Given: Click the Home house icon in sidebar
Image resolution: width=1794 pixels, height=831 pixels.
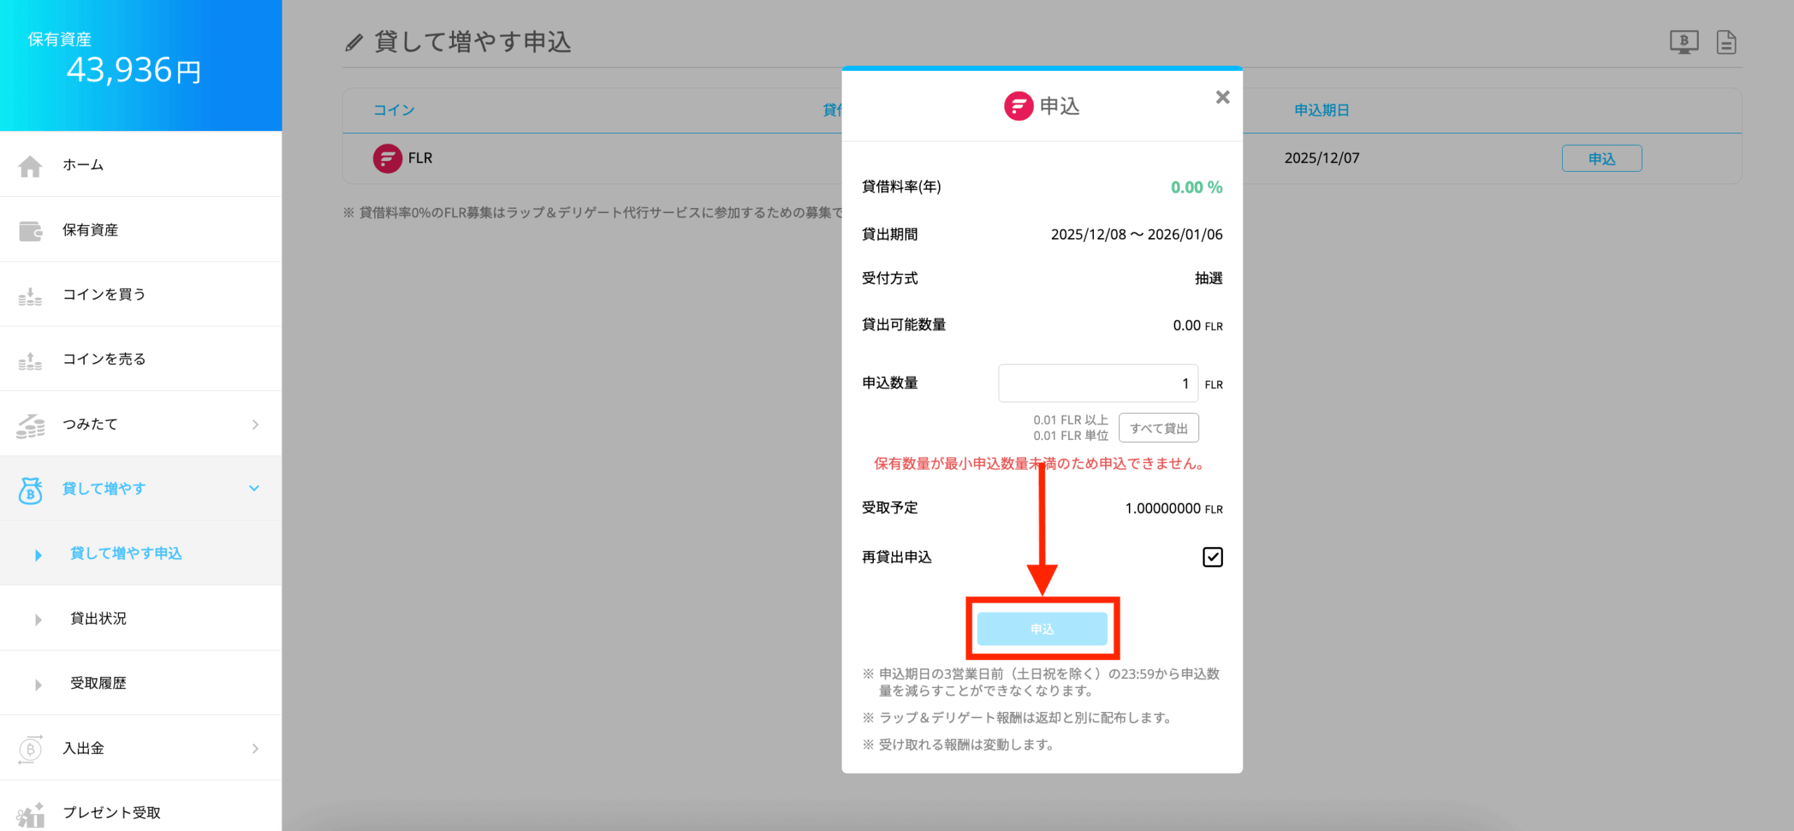Looking at the screenshot, I should click(30, 166).
